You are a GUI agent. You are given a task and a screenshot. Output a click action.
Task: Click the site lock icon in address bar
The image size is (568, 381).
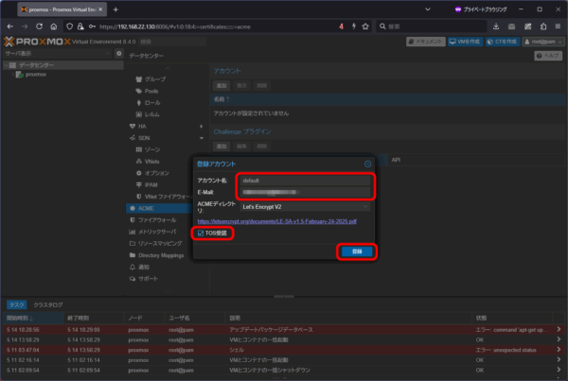pos(80,26)
